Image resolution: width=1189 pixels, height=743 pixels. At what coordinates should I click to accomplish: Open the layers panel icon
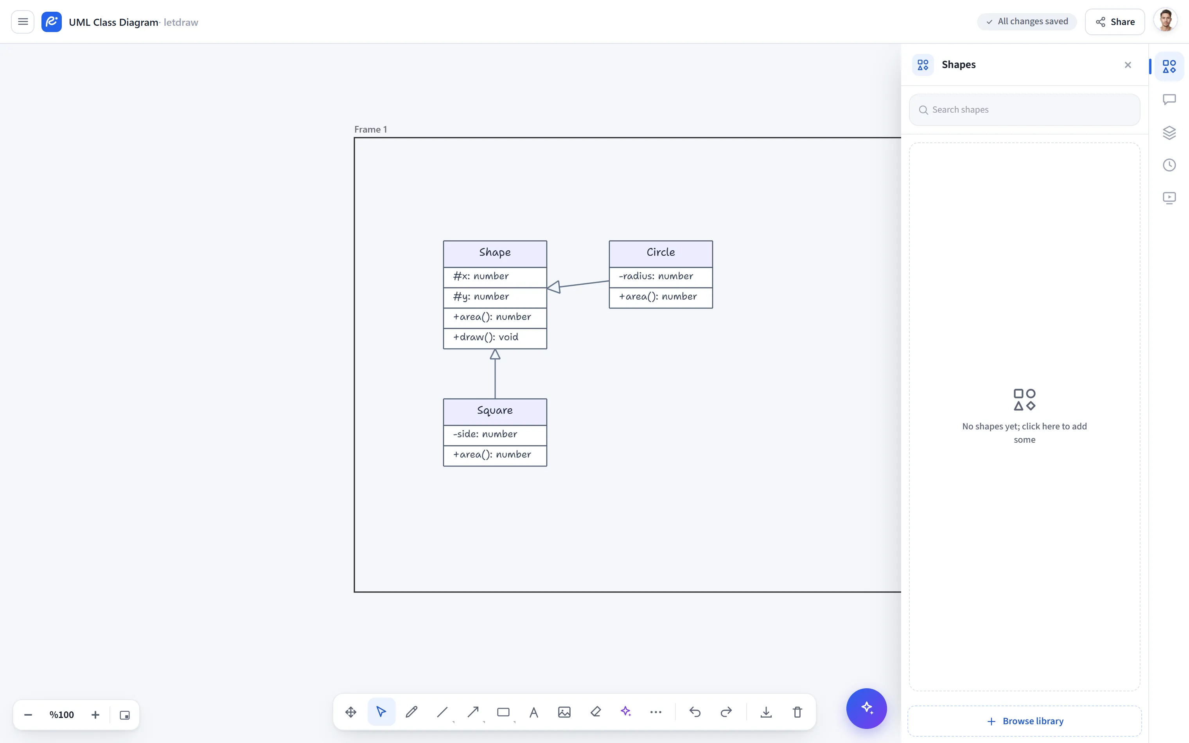click(1169, 133)
